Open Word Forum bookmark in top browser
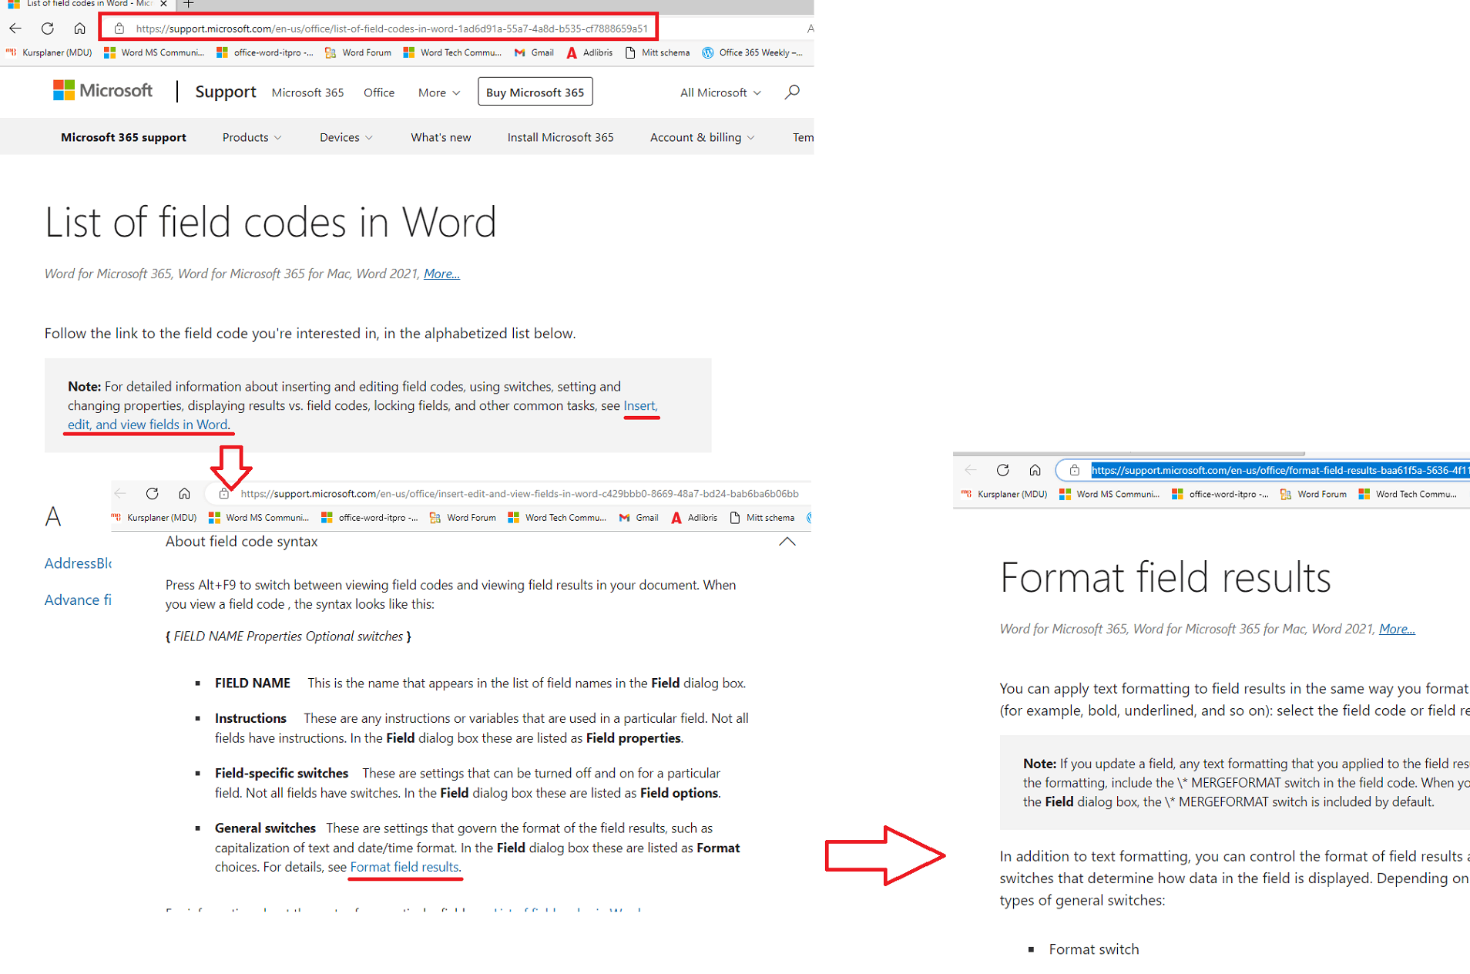This screenshot has height=974, width=1470. (358, 52)
